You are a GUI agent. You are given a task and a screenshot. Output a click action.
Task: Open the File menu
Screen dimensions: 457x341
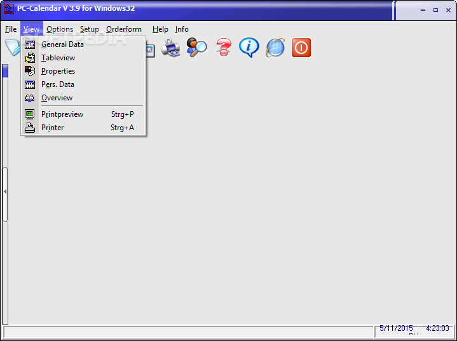coord(11,29)
